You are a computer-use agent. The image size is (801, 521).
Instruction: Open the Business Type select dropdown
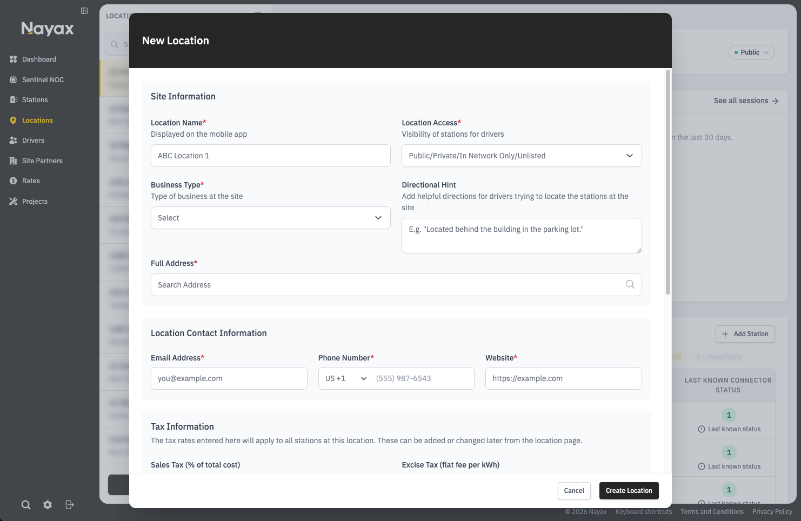[x=271, y=218]
